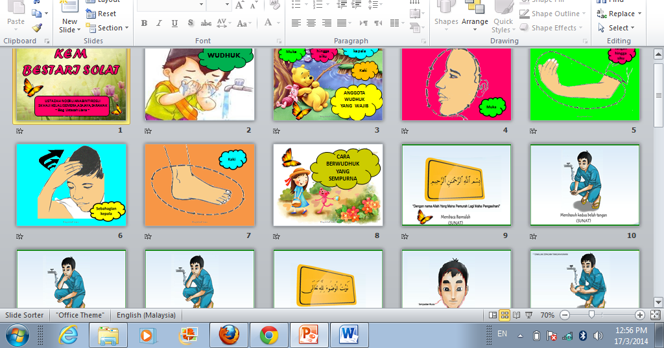Open Windows Start menu
The width and height of the screenshot is (664, 348).
pos(17,336)
